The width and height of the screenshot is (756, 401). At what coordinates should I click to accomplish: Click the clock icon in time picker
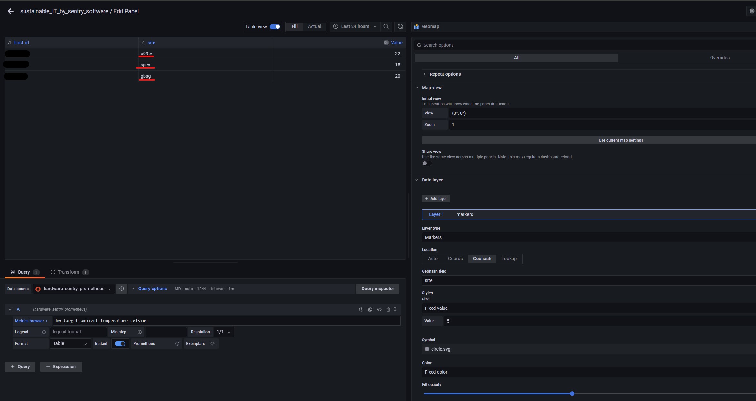pos(336,26)
